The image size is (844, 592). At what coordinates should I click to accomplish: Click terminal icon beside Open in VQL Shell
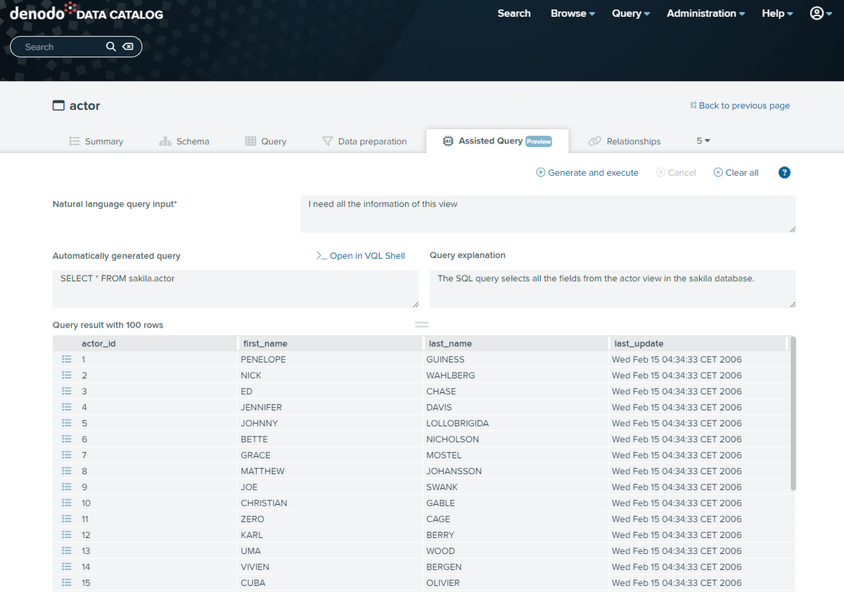point(322,256)
